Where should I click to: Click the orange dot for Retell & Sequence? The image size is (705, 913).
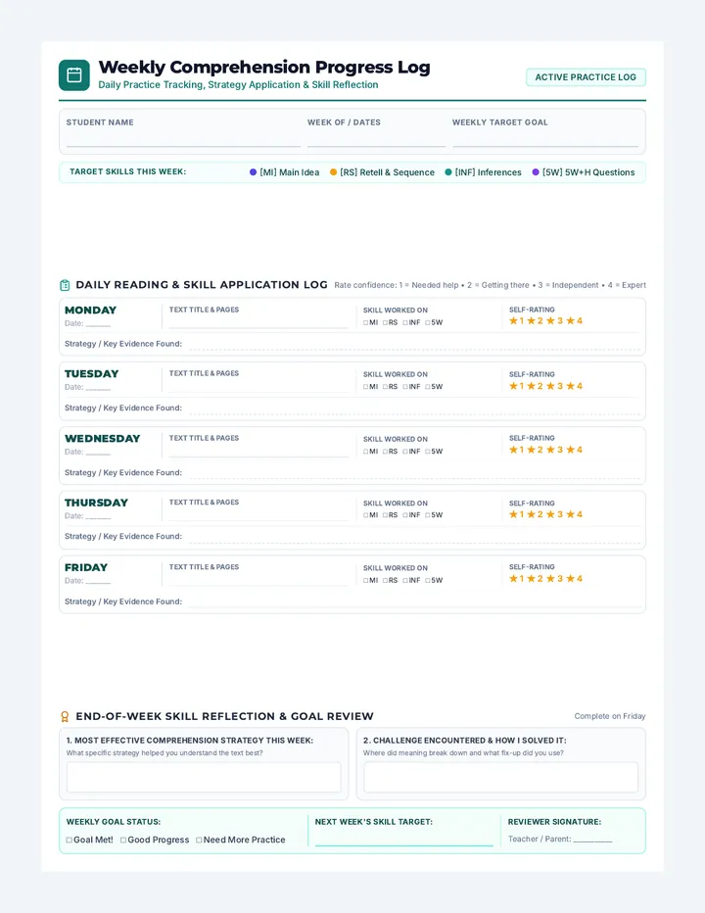(x=334, y=172)
